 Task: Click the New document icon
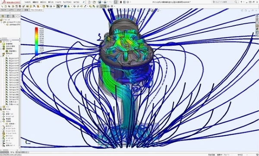pyautogui.click(x=89, y=2)
